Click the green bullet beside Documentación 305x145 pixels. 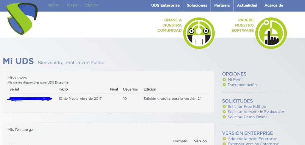pos(224,85)
